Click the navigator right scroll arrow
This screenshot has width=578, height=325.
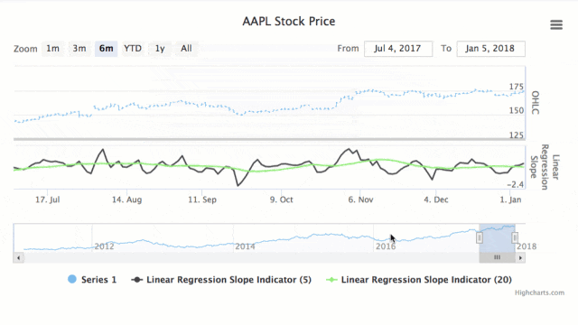click(520, 257)
